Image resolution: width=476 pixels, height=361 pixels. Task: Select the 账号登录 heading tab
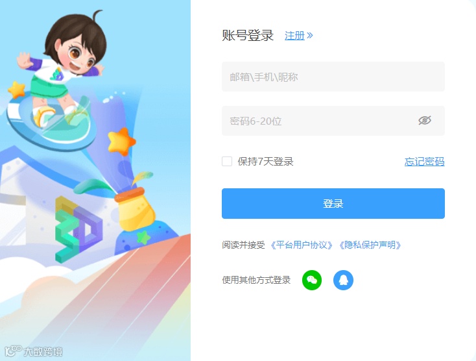click(248, 35)
